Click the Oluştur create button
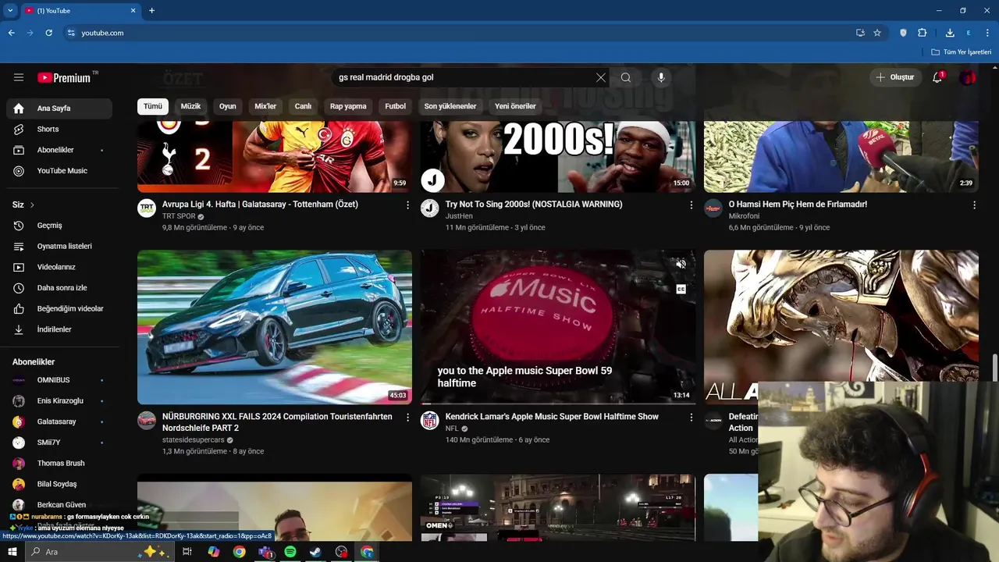 pyautogui.click(x=895, y=77)
